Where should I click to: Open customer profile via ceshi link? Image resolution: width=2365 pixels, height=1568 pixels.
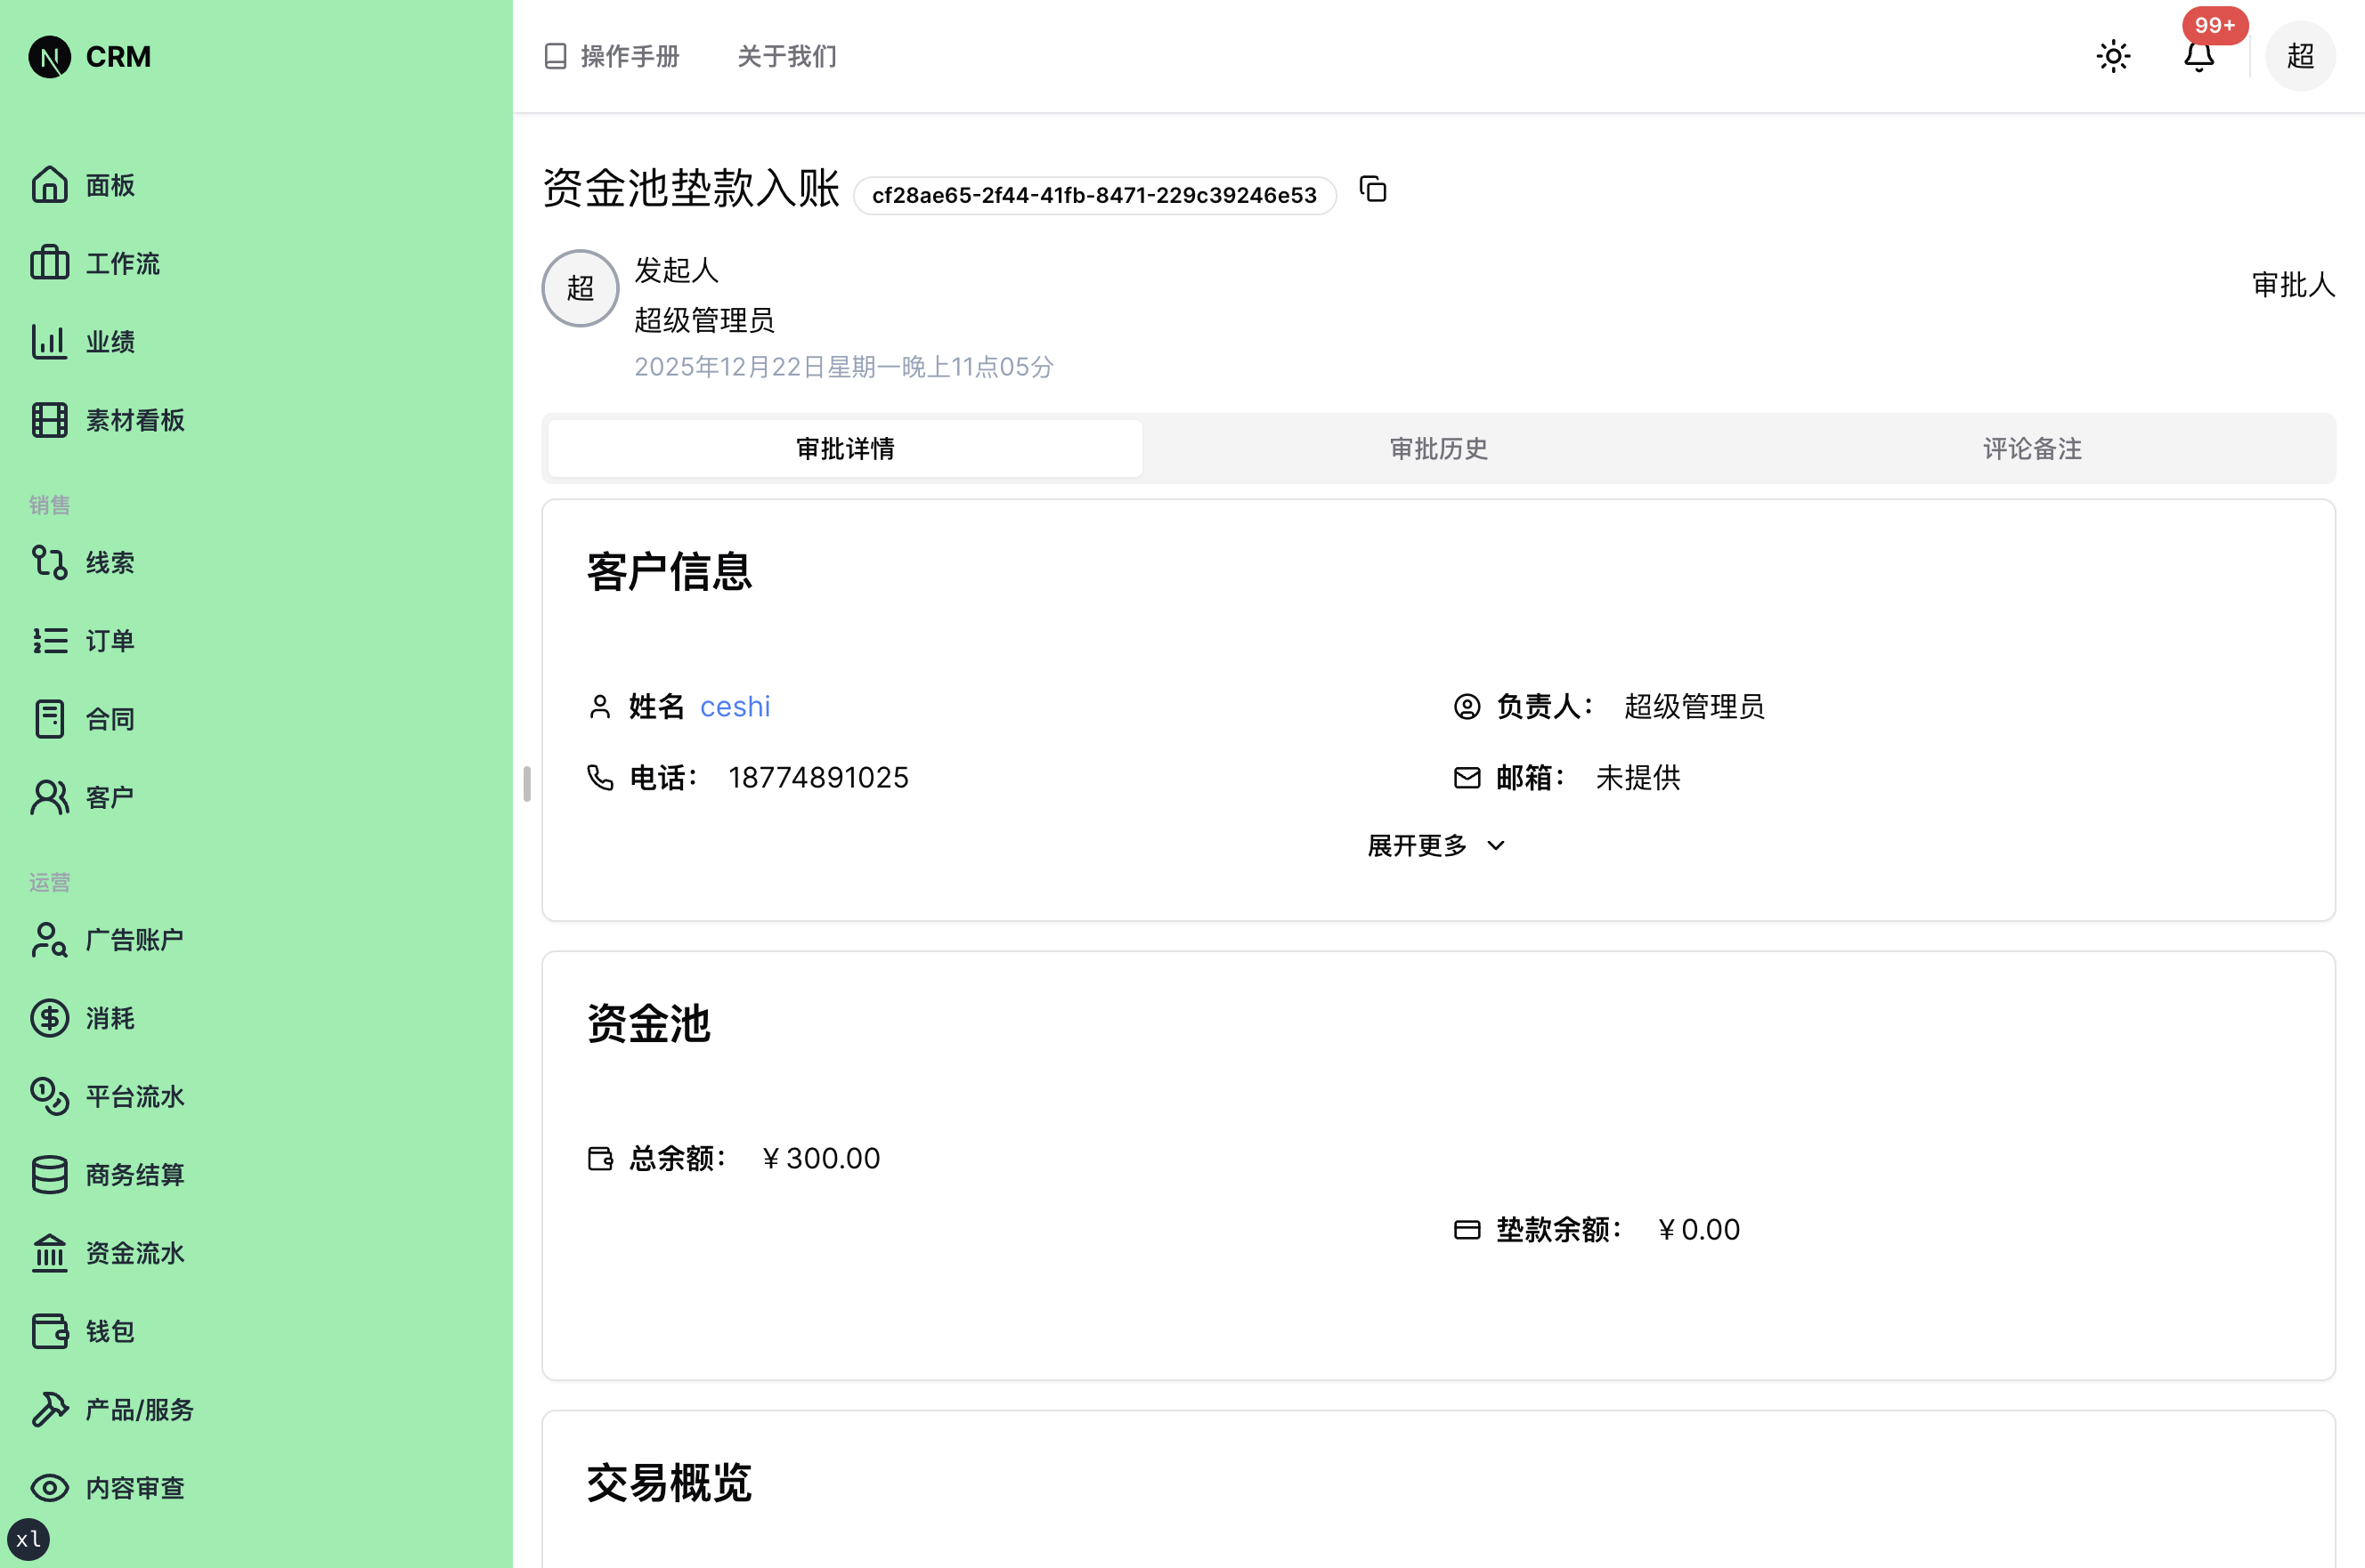pyautogui.click(x=735, y=706)
